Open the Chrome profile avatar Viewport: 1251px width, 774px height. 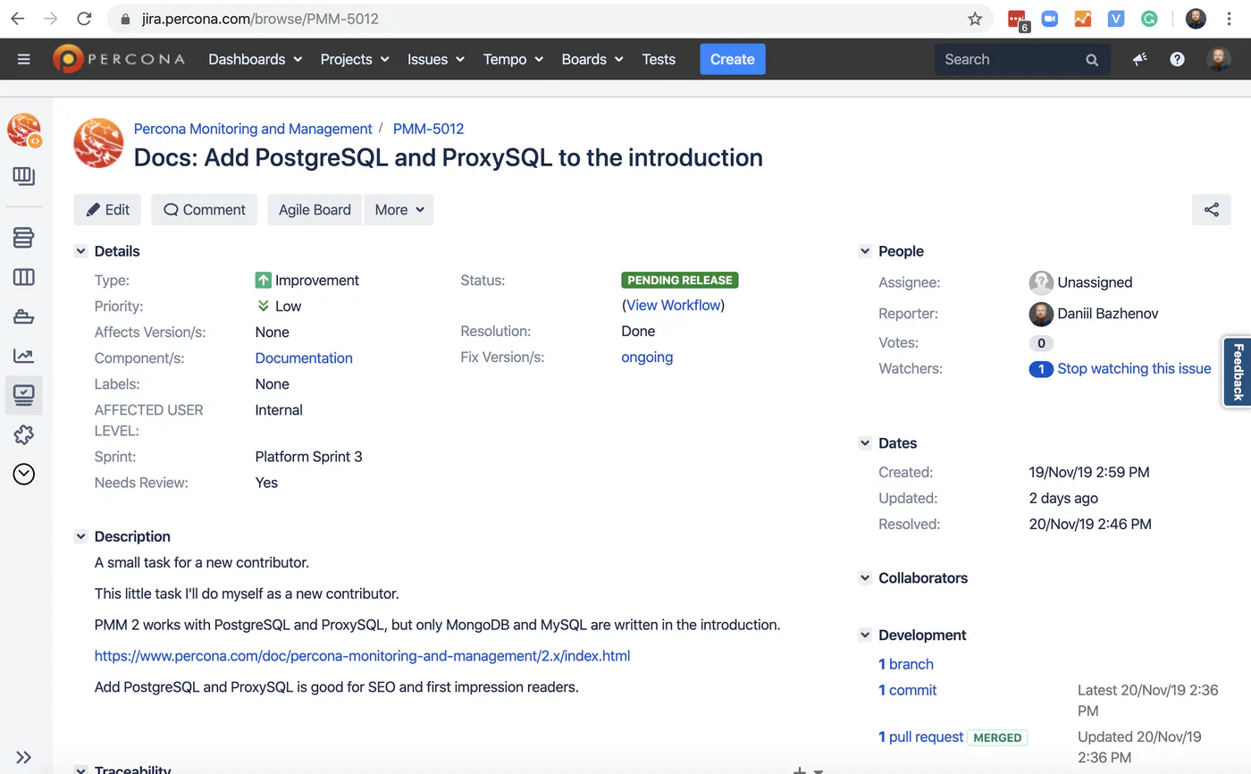click(1196, 19)
